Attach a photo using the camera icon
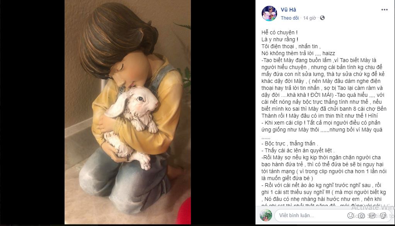The height and width of the screenshot is (226, 395). pyautogui.click(x=361, y=216)
